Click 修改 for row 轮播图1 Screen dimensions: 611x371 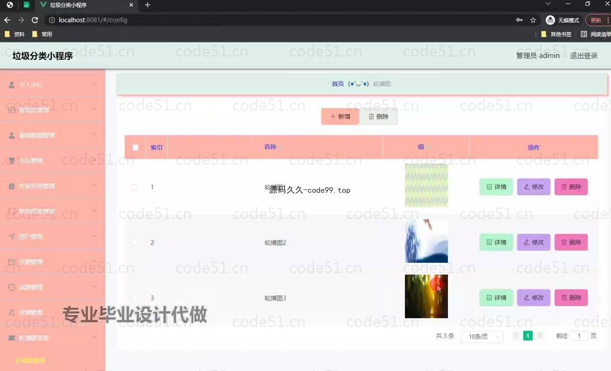(x=534, y=187)
